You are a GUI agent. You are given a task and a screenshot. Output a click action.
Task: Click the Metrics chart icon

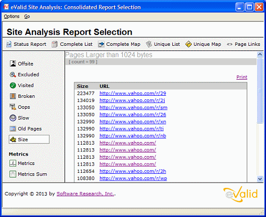pos(13,163)
